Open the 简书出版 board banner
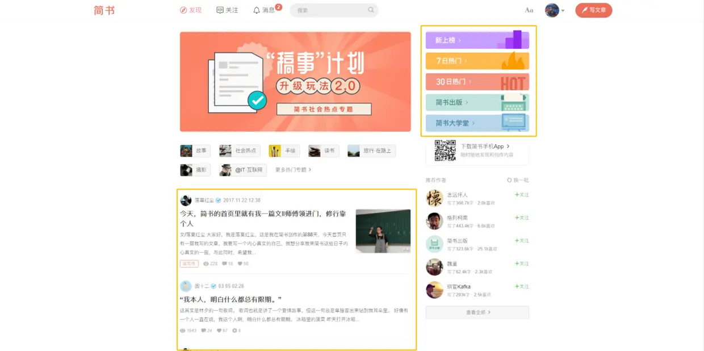Viewport: 704px width, 351px height. tap(477, 102)
